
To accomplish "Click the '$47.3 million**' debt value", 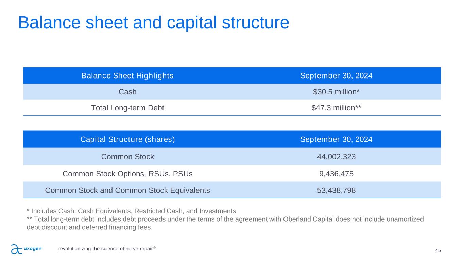I will coord(336,108).
